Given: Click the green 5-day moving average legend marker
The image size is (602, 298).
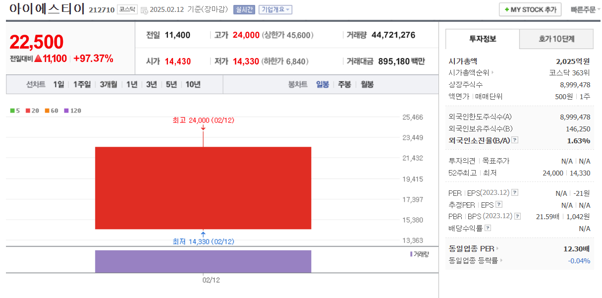Looking at the screenshot, I should coord(12,111).
